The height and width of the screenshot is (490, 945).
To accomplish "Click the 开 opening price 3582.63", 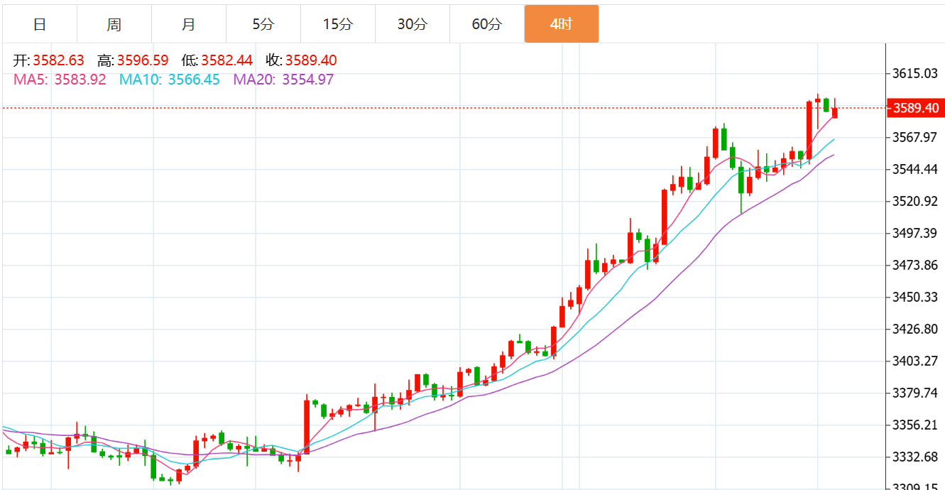I will pos(58,60).
